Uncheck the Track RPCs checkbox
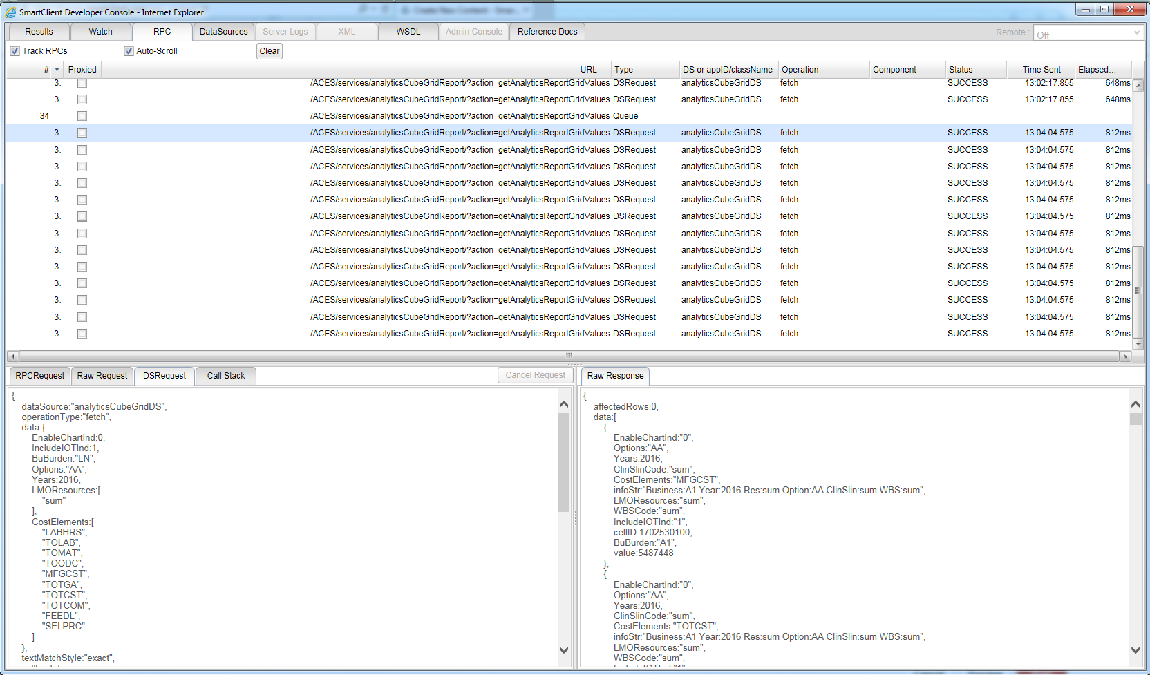 [x=15, y=51]
